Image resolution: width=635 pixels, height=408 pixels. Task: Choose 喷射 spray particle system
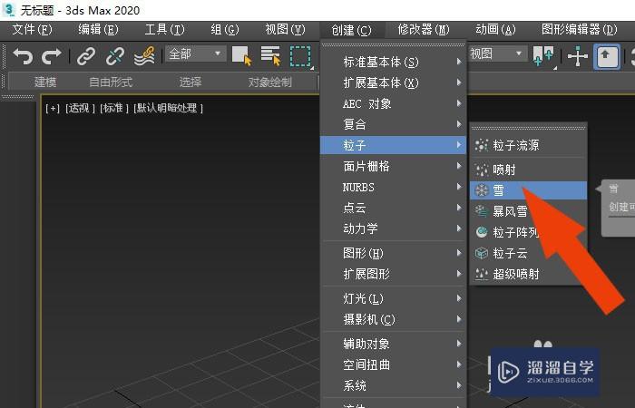(x=528, y=170)
